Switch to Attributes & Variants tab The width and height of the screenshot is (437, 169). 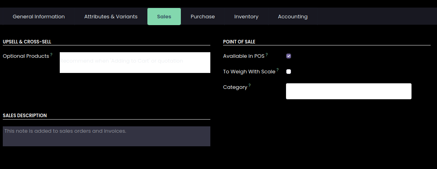(111, 17)
